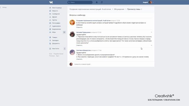
Task: Click the document icon beside Документы
Action: click(50, 44)
